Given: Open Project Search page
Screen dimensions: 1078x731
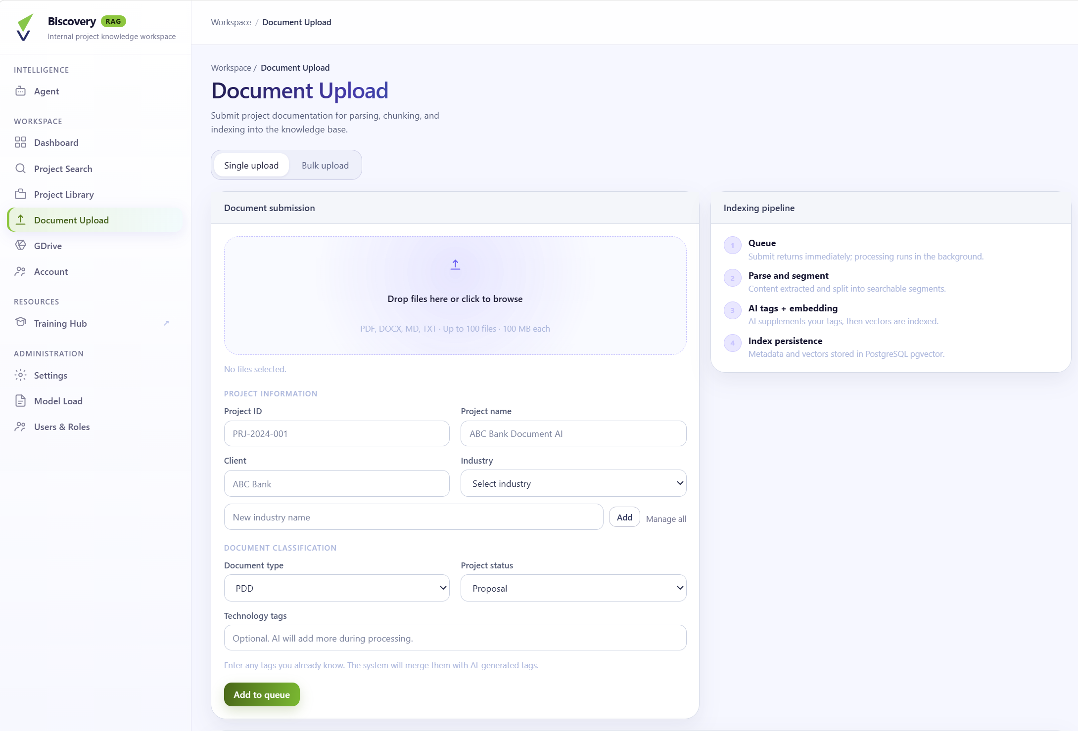Looking at the screenshot, I should (x=95, y=169).
